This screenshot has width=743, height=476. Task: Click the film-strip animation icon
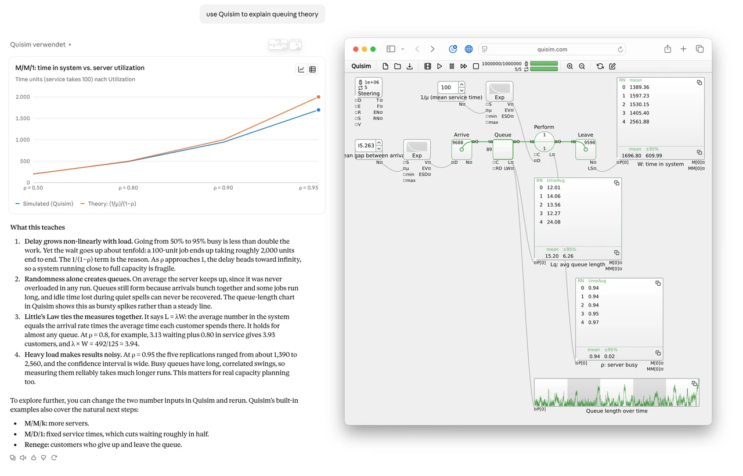coord(428,66)
